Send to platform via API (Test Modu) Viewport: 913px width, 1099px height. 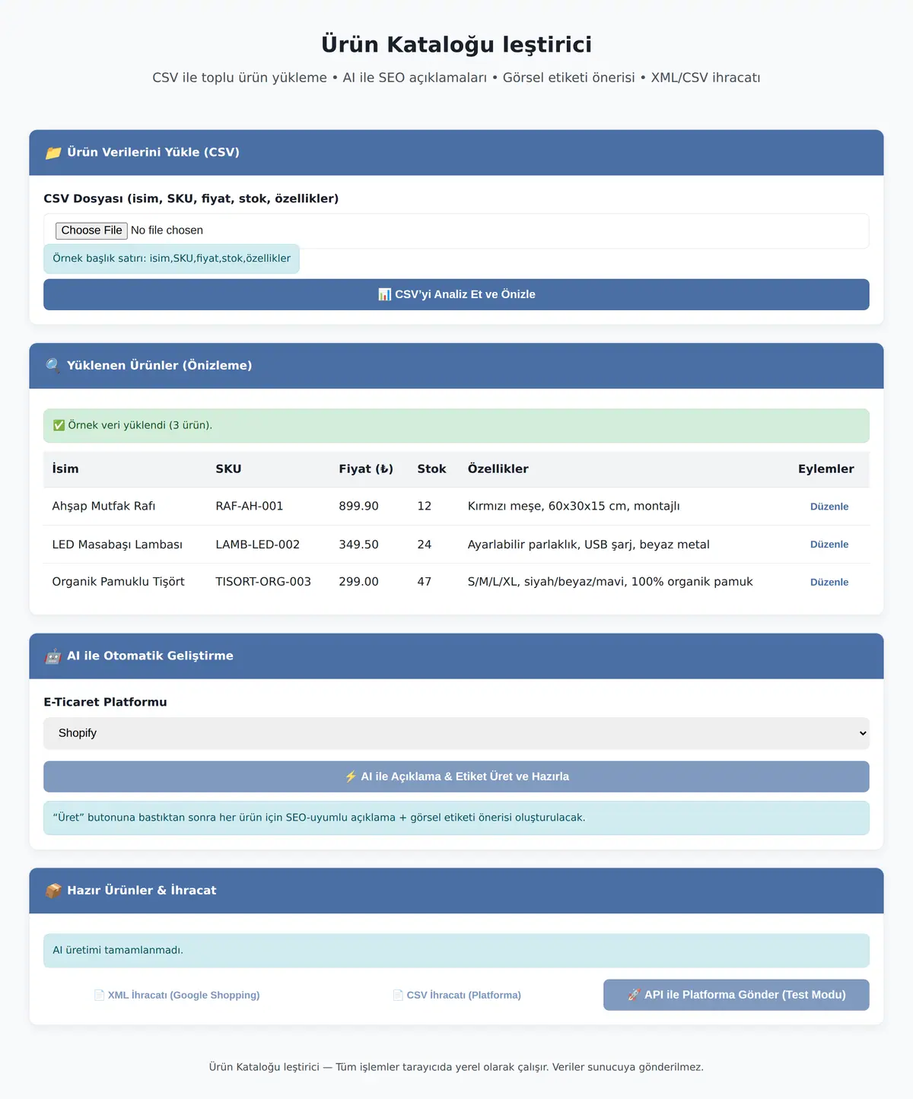pos(736,995)
